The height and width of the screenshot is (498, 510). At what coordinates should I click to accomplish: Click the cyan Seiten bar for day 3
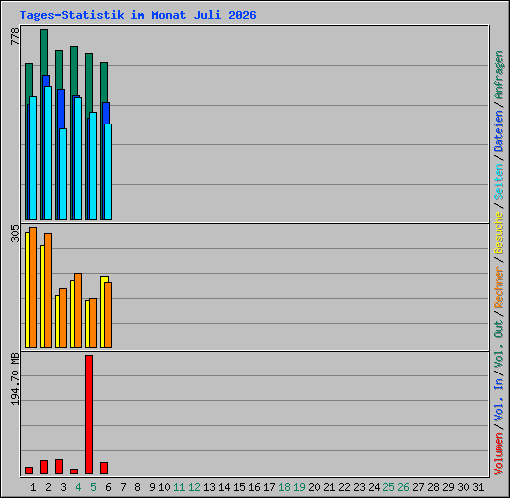63,174
